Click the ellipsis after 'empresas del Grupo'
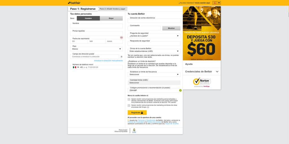This screenshot has height=144, width=289. coord(148,107)
